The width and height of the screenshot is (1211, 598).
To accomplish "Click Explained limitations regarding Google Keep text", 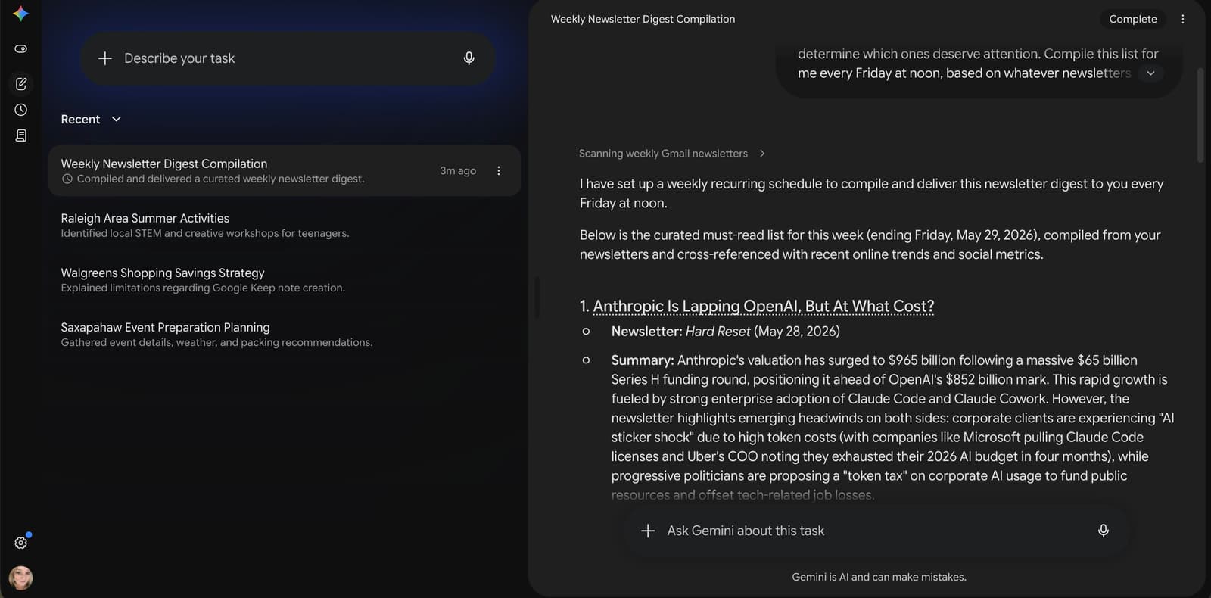I will tap(203, 288).
